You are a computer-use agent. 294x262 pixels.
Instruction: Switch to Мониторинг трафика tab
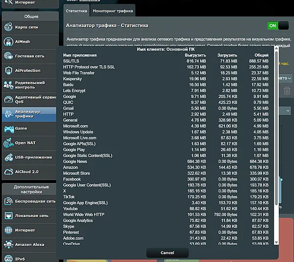coord(113,10)
